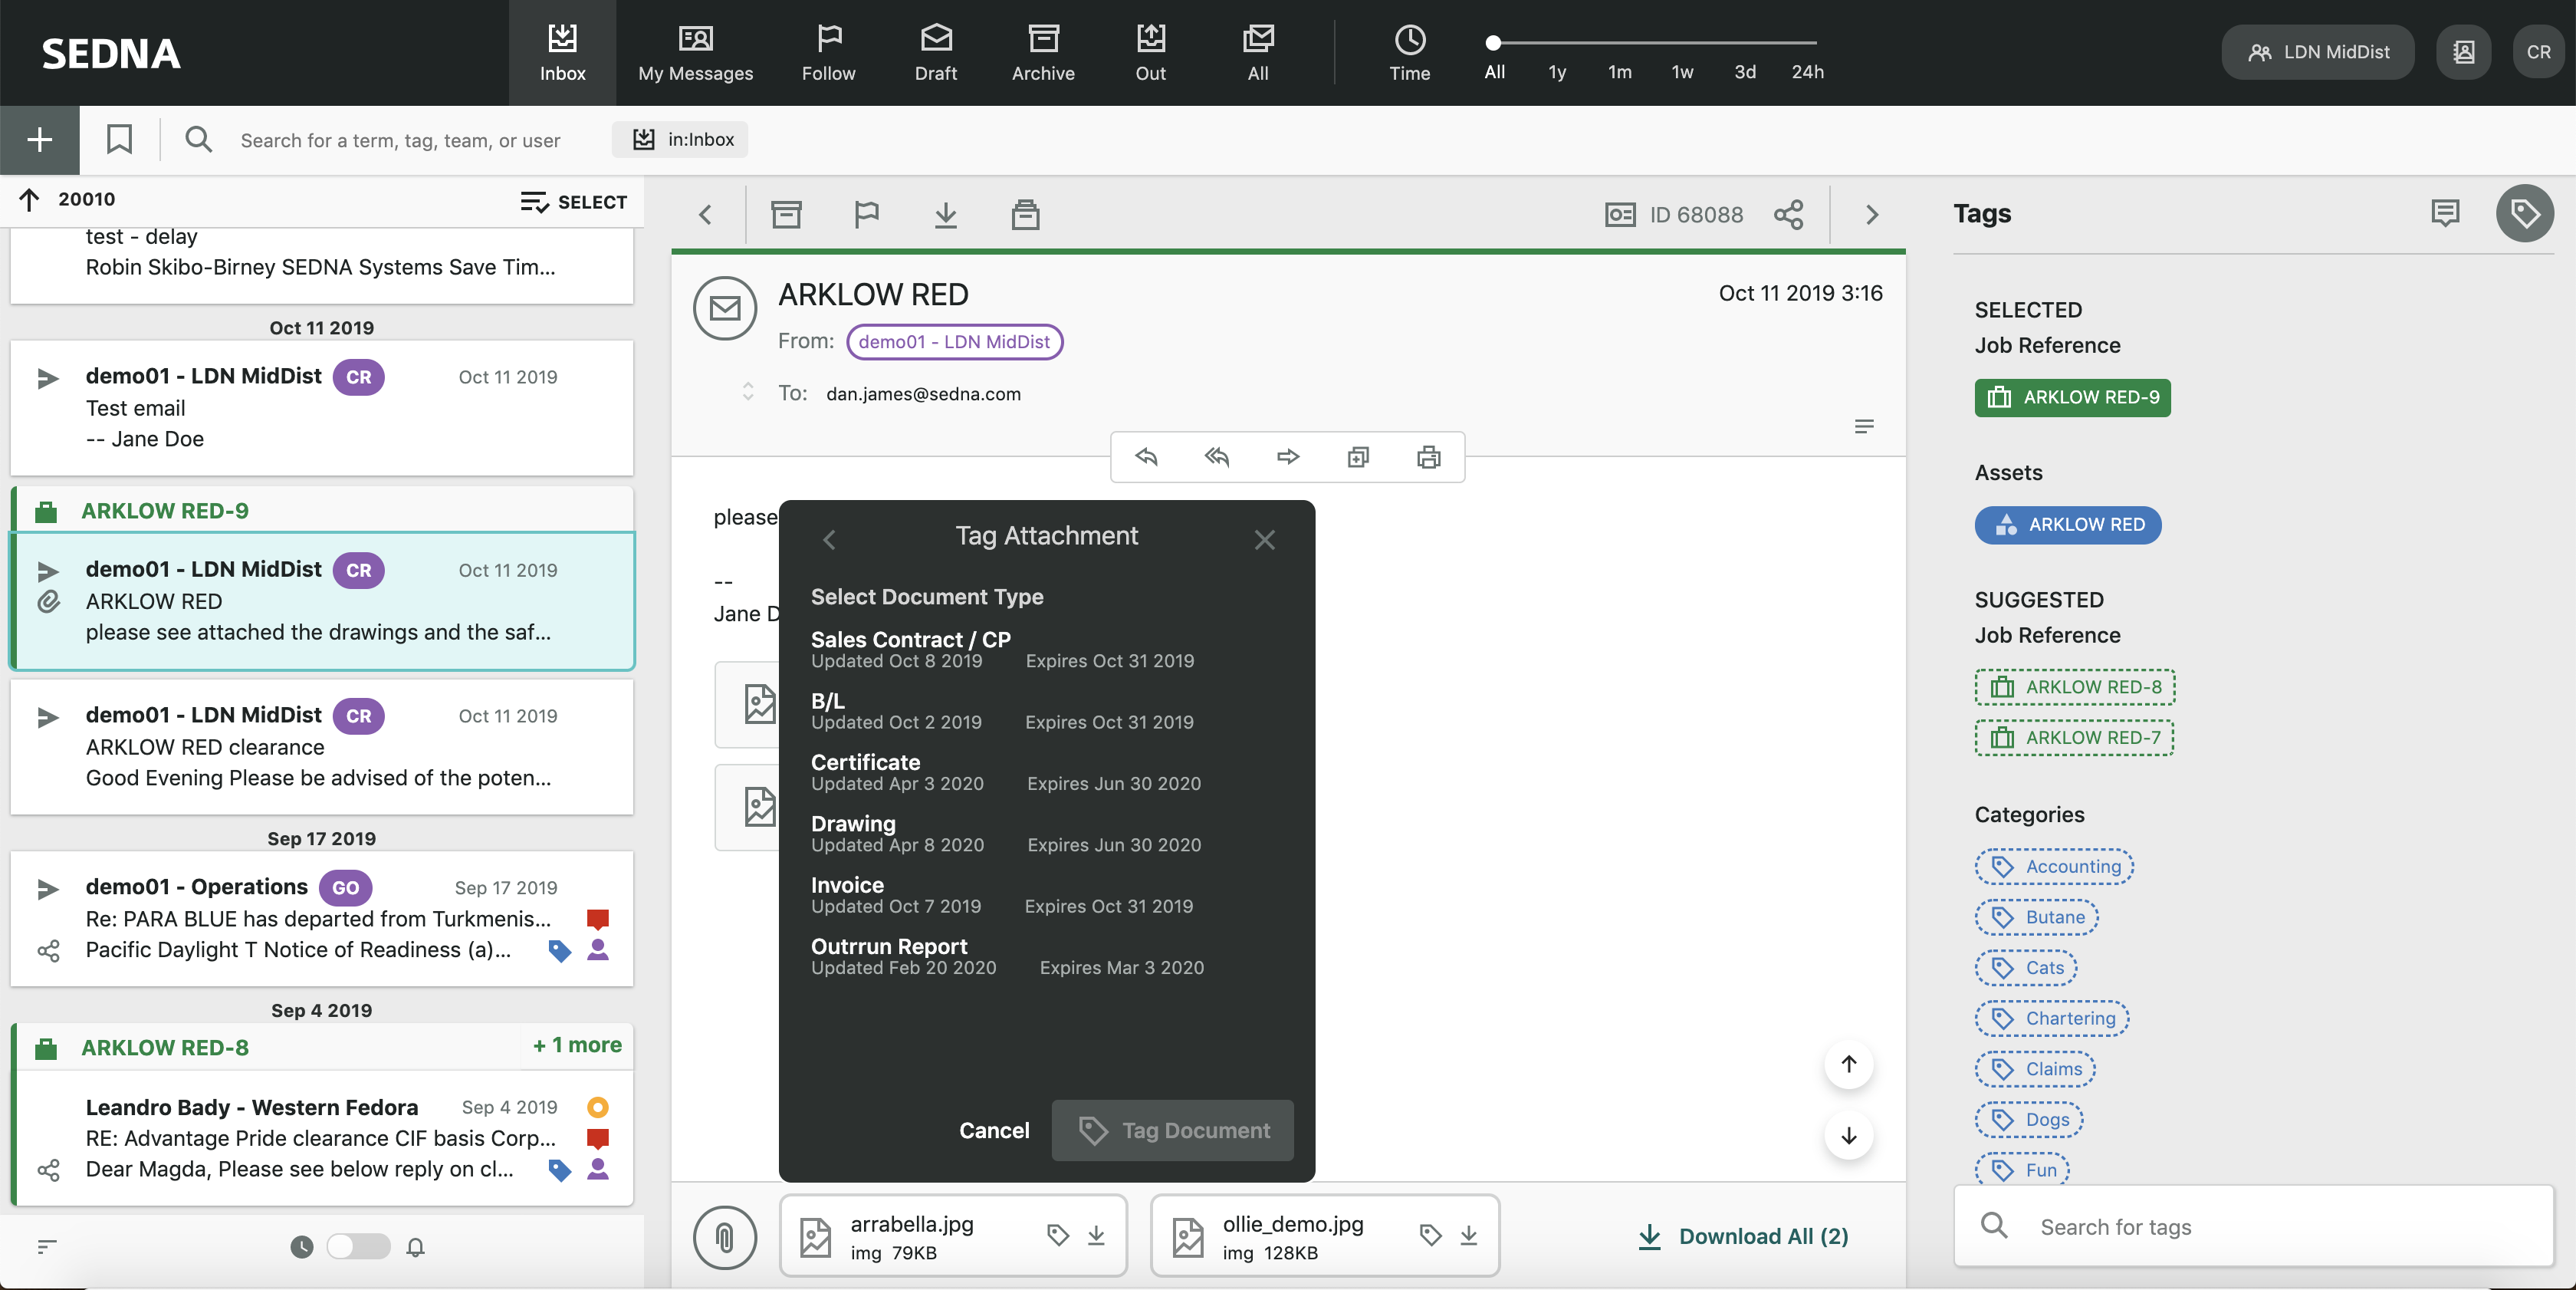Navigate back in the Tag Attachment dialog
Screen dimensions: 2576x1290
(829, 540)
